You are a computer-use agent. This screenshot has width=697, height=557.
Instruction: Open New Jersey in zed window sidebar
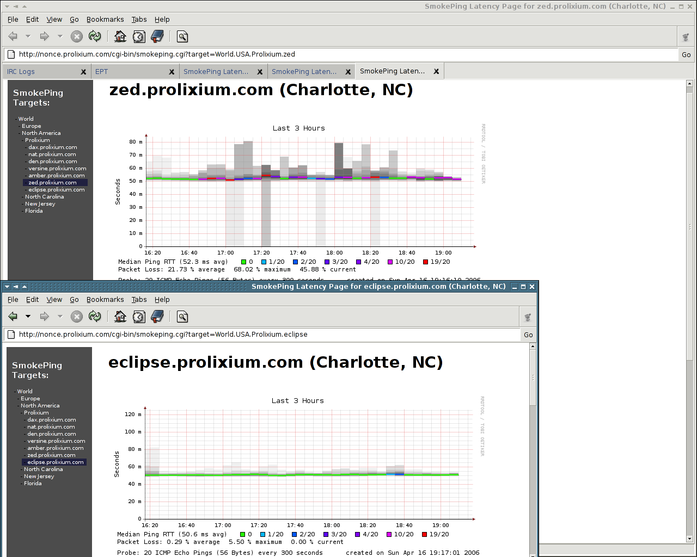click(x=40, y=204)
